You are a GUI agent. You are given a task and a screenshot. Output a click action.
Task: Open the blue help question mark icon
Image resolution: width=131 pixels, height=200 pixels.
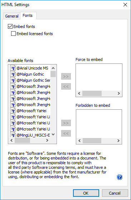click(x=120, y=177)
